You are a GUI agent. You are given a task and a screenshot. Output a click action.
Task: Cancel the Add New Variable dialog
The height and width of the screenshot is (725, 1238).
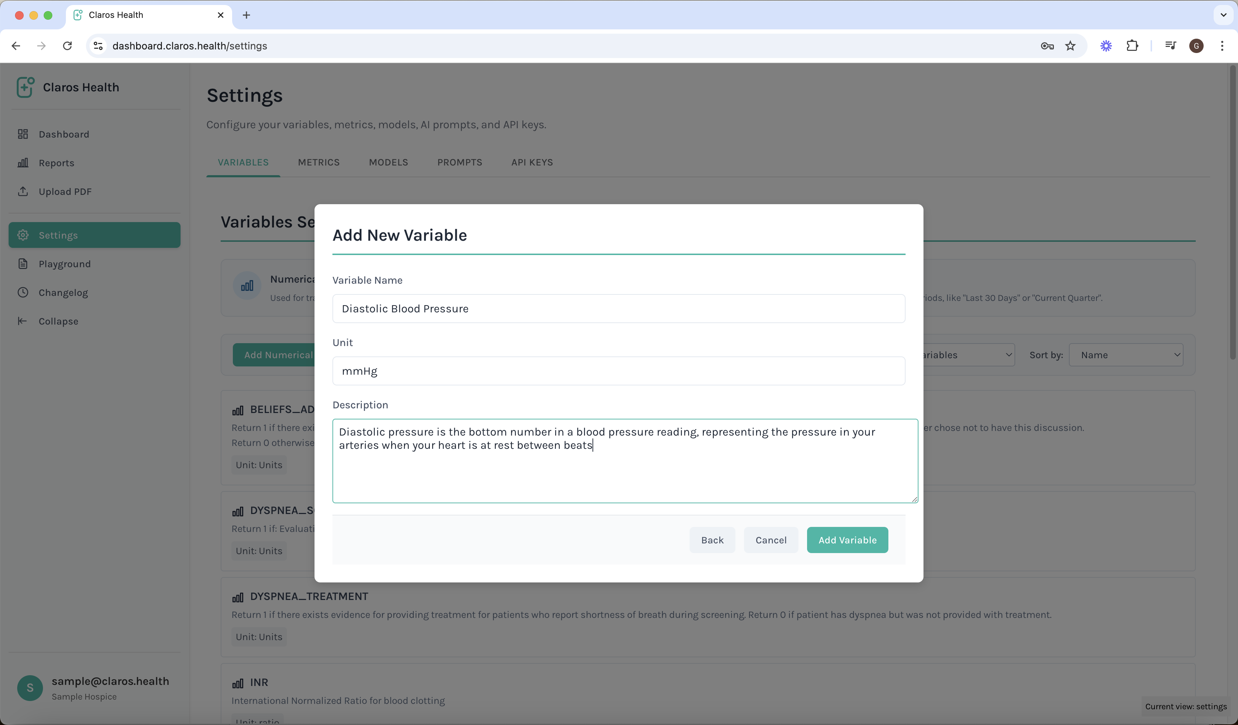click(x=771, y=540)
